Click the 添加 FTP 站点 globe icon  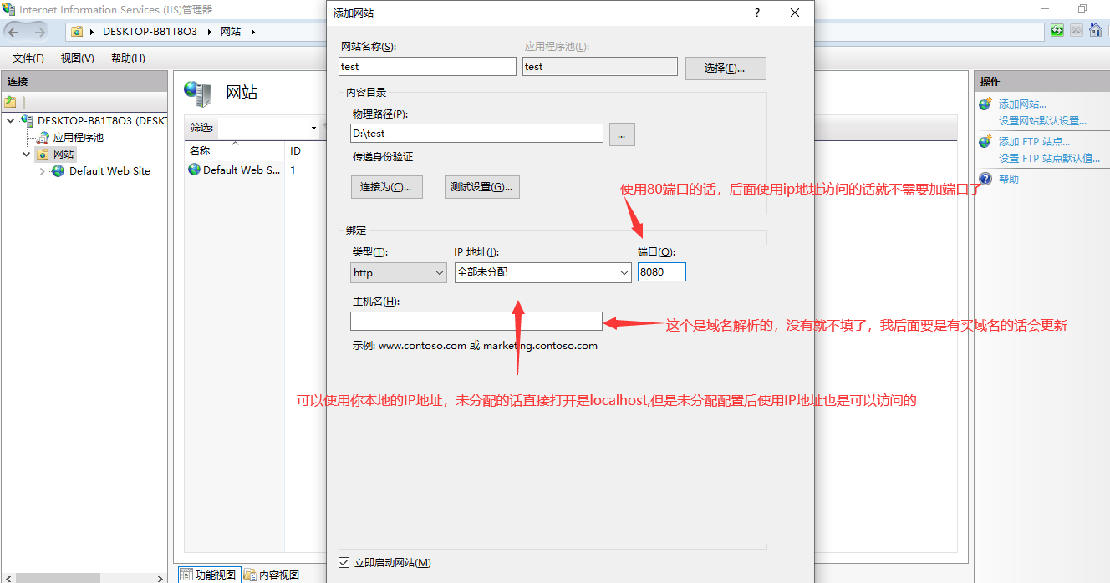[984, 140]
